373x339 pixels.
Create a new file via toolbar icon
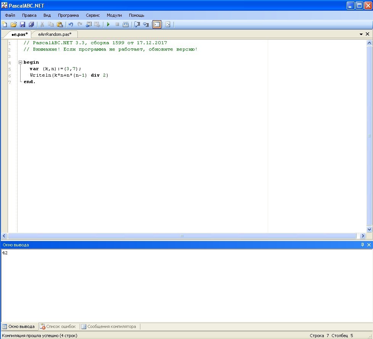pos(5,24)
